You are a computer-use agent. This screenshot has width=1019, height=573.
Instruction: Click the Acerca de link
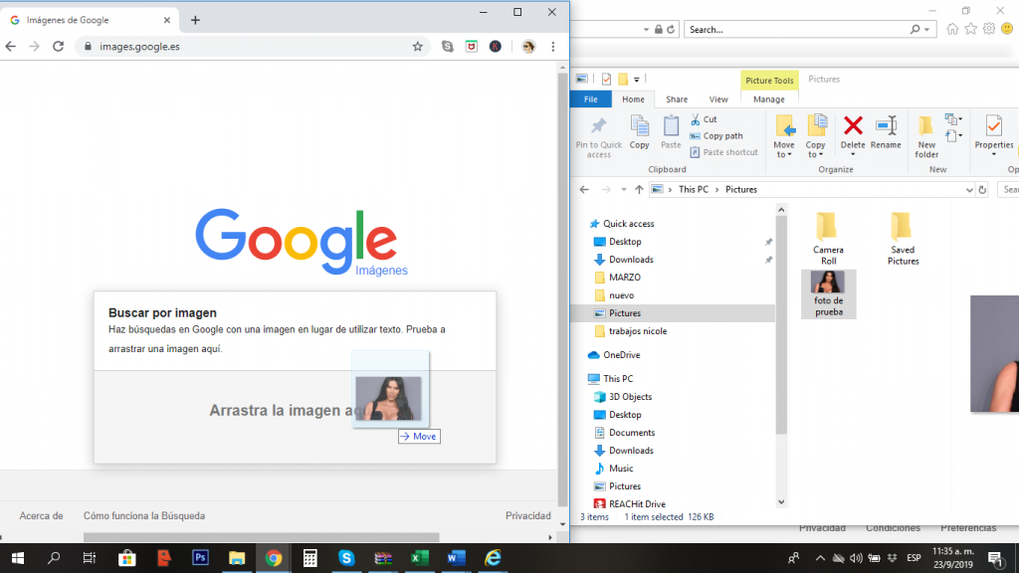pos(41,516)
